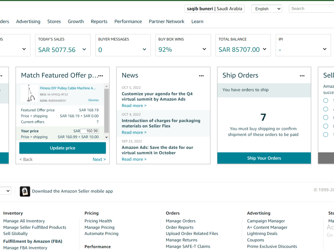Open the Lightning Deals link
This screenshot has width=334, height=250.
262,233
